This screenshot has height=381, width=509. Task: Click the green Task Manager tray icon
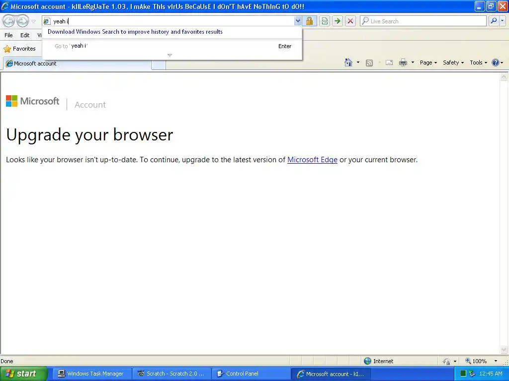tap(463, 374)
